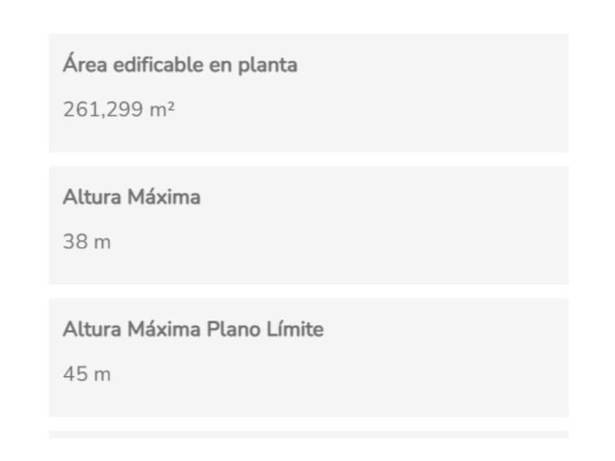Click the "Altura Máxima Plano Límite" heading
This screenshot has width=615, height=461.
[x=193, y=330]
